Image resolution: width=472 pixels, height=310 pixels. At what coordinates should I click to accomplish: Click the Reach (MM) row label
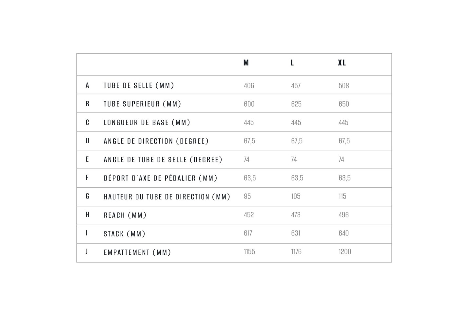125,215
